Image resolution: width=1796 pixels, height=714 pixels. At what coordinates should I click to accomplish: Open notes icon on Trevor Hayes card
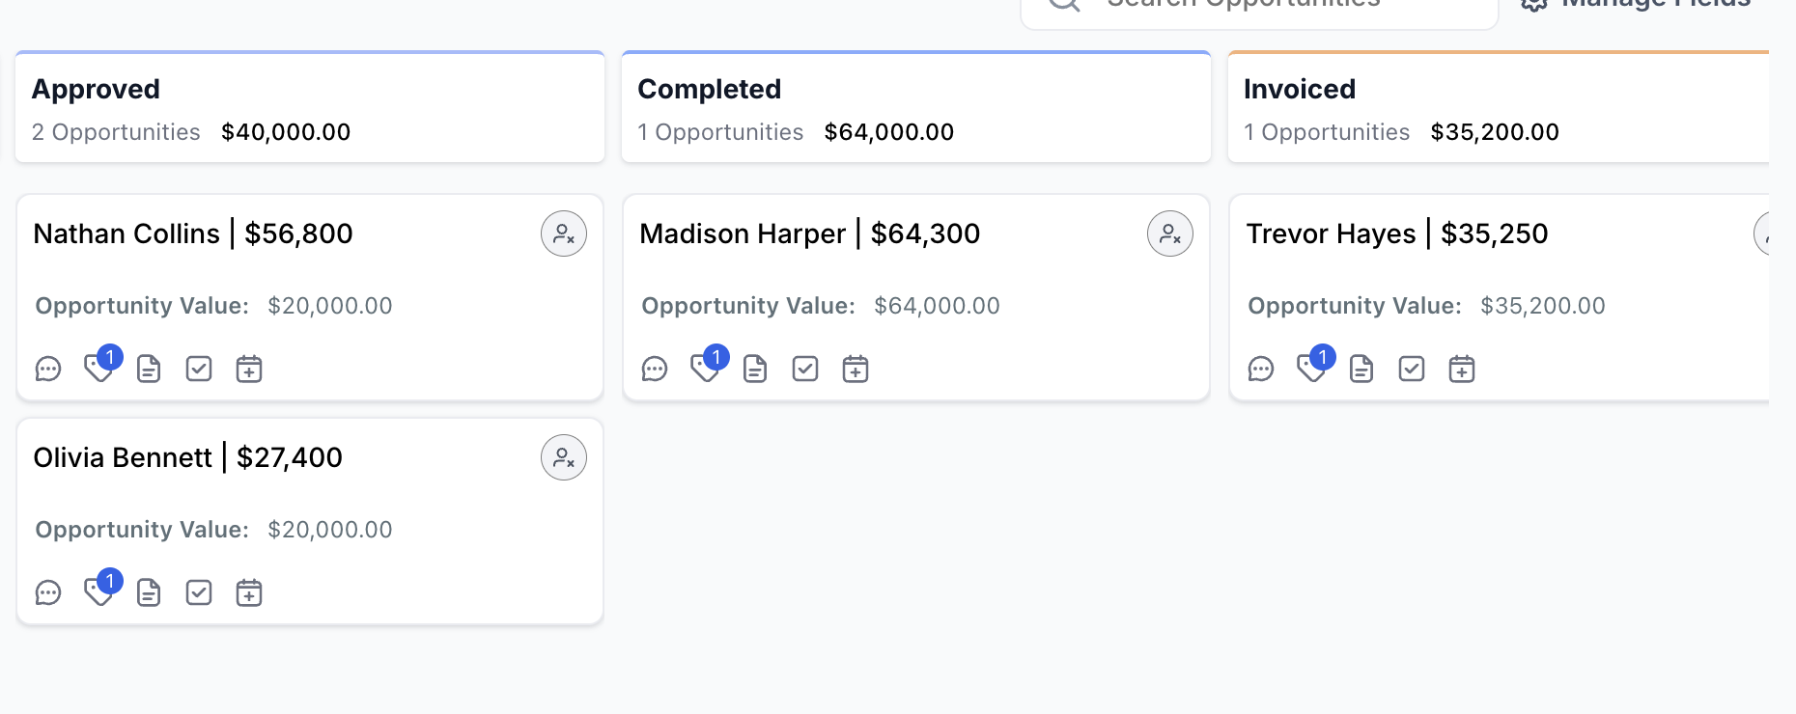(1361, 369)
